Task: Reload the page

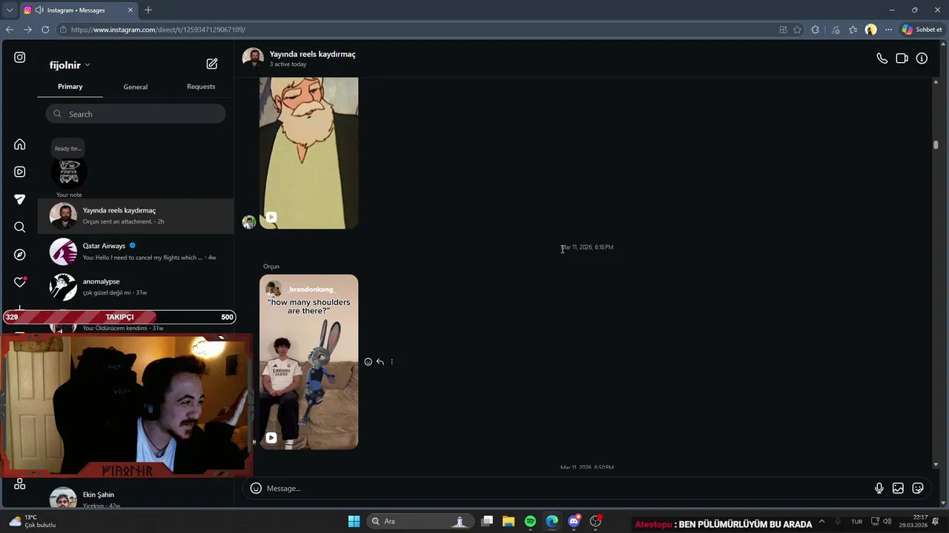Action: click(x=45, y=30)
